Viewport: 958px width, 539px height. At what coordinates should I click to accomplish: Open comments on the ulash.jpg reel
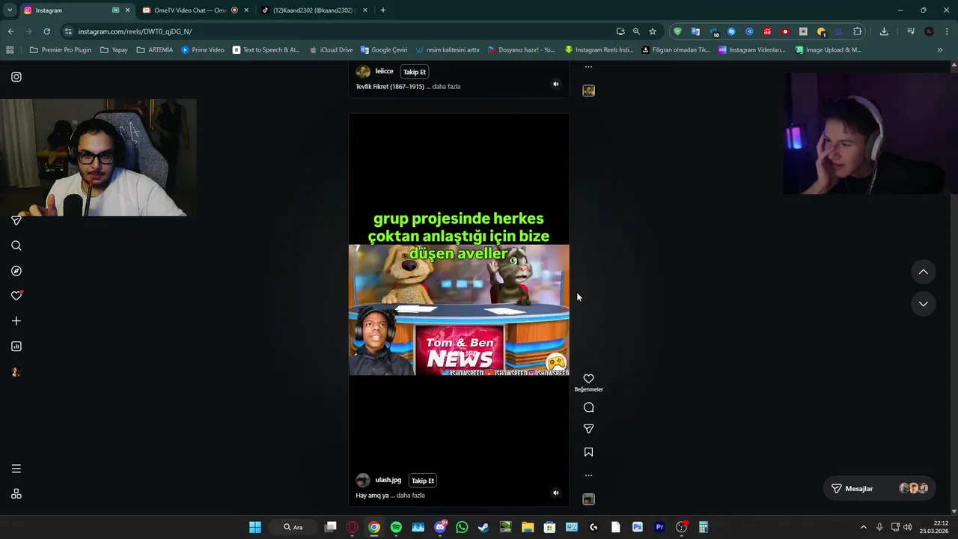(588, 407)
